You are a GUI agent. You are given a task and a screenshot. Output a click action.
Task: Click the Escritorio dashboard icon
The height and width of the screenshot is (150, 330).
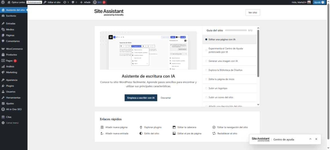3,16
